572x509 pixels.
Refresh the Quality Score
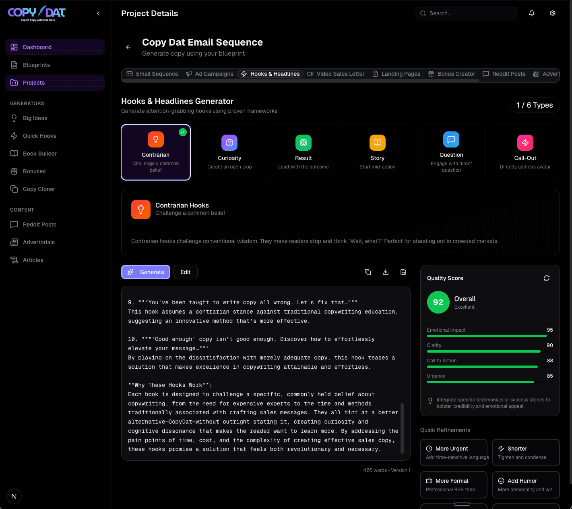tap(546, 278)
